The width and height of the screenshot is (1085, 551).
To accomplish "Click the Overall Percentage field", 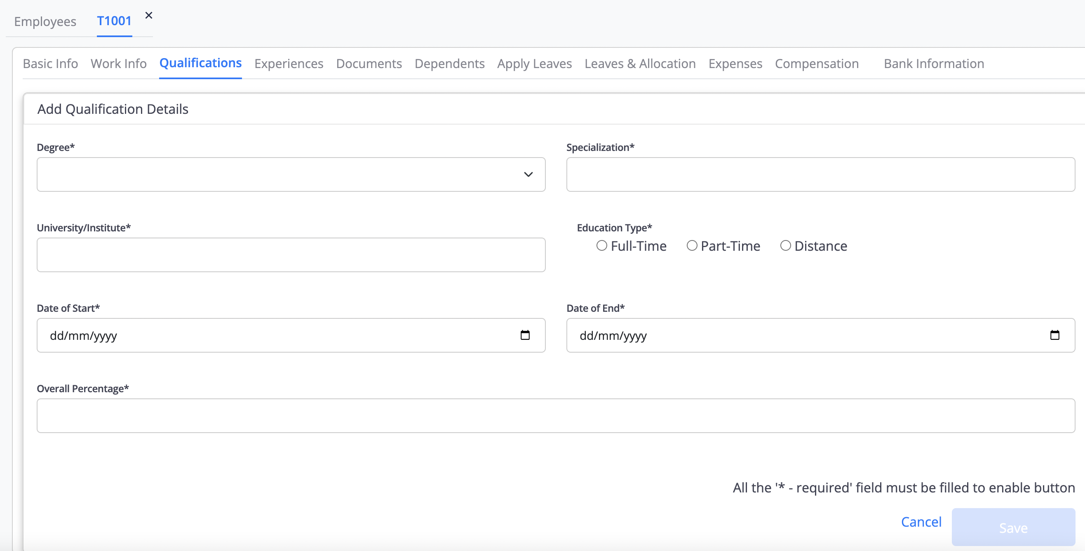I will tap(556, 415).
